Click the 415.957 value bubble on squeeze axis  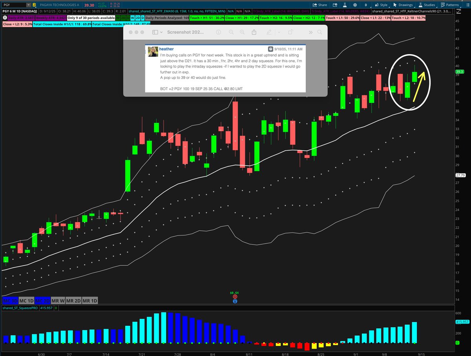[x=463, y=321]
